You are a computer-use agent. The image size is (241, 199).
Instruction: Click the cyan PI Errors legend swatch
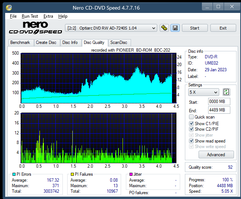pyautogui.click(x=14, y=174)
